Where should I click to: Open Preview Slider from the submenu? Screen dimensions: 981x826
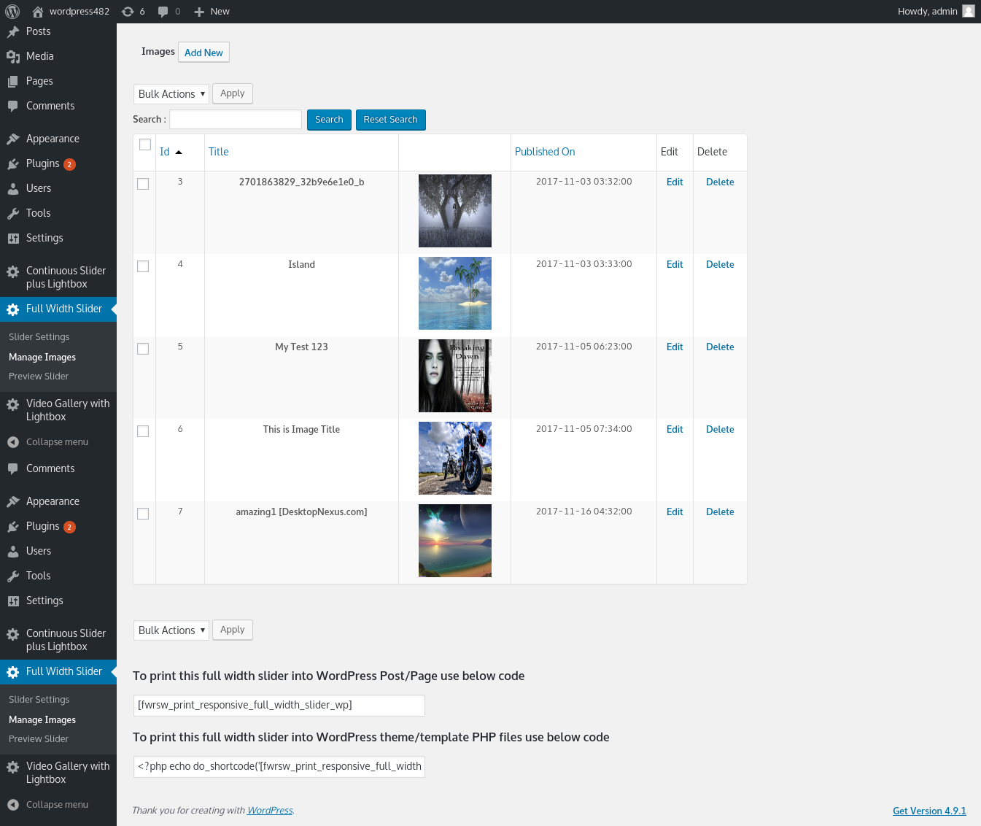tap(38, 376)
